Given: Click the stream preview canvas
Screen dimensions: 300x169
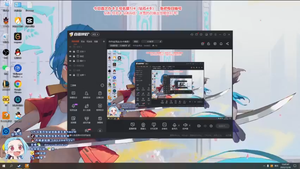Looking at the screenshot, I should tap(169, 85).
